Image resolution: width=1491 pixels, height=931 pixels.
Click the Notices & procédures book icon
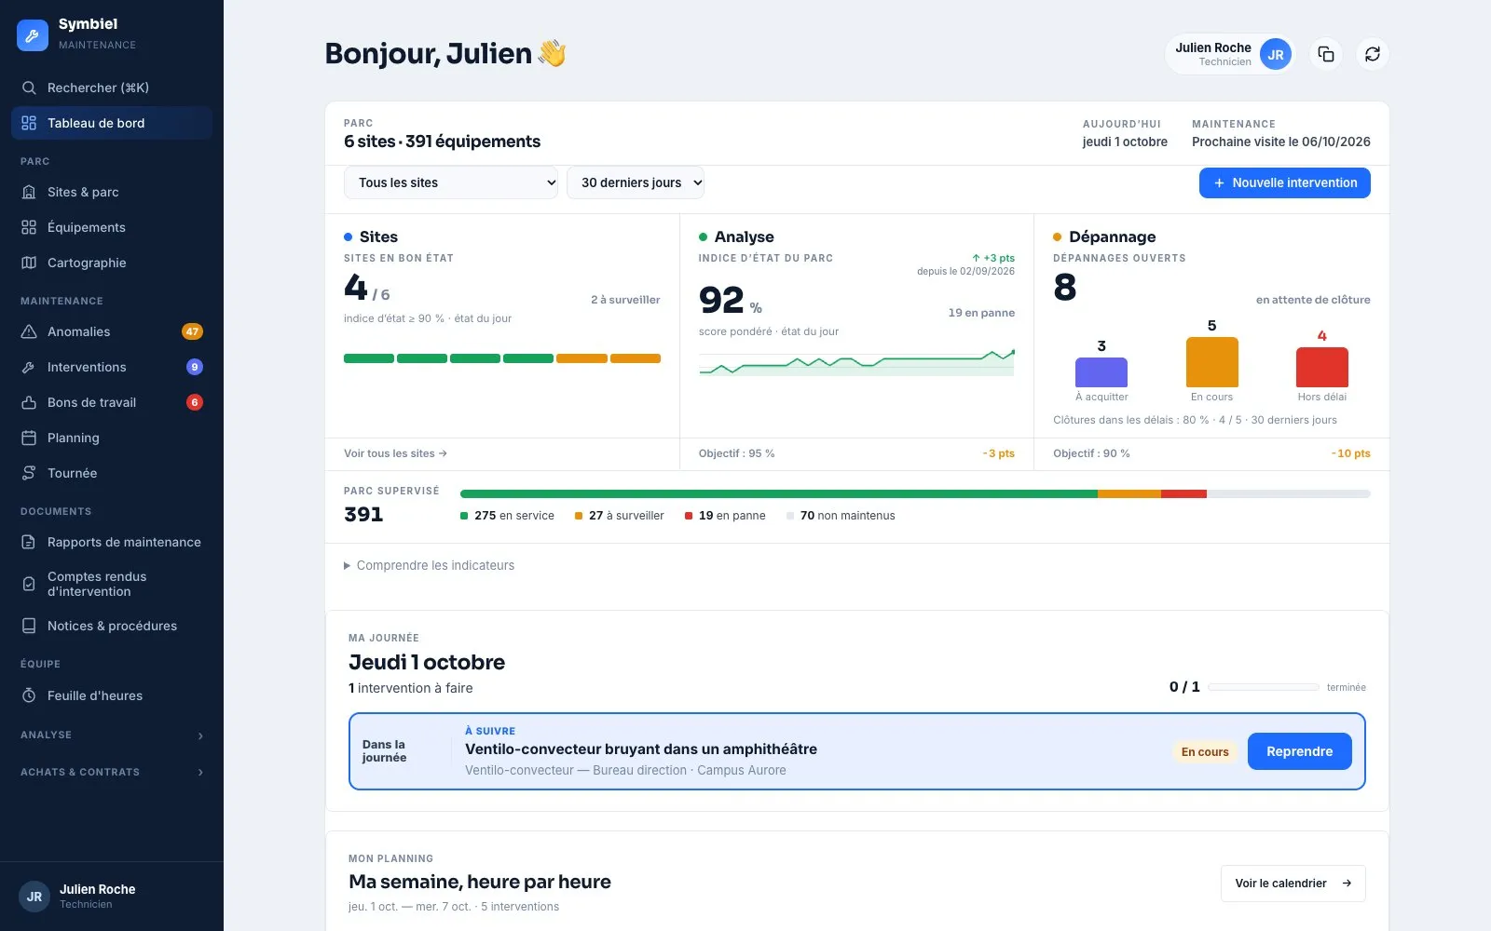point(29,626)
